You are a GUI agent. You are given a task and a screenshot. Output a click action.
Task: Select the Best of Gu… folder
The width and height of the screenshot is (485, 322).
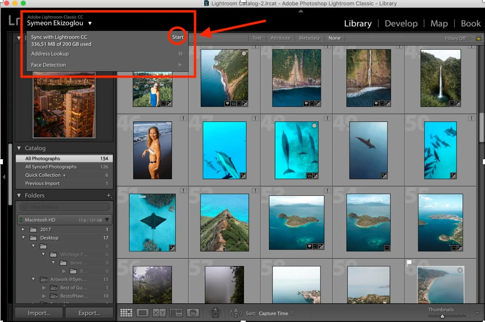73,288
